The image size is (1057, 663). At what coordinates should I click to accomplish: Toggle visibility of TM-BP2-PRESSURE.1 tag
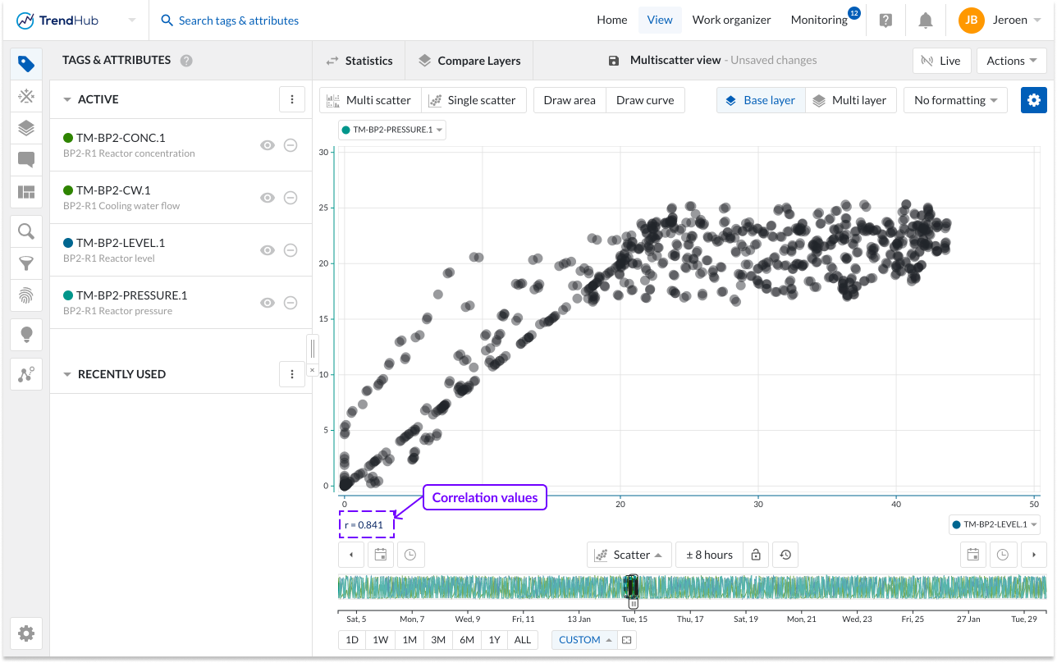point(267,303)
